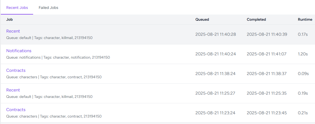
Task: Open the Notifications job link
Action: pyautogui.click(x=19, y=51)
